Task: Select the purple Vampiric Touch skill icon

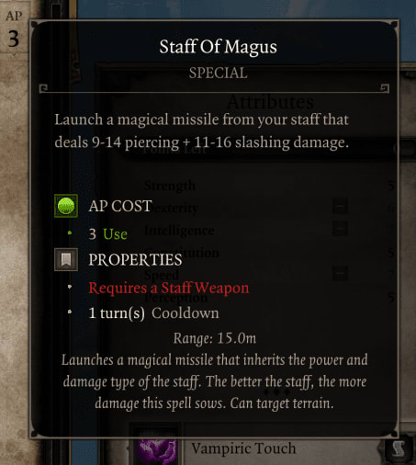Action: pos(157,450)
